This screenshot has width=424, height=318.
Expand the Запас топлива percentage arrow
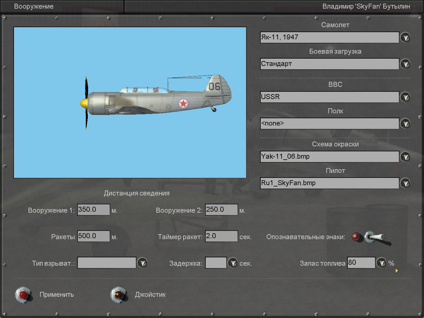tap(382, 263)
